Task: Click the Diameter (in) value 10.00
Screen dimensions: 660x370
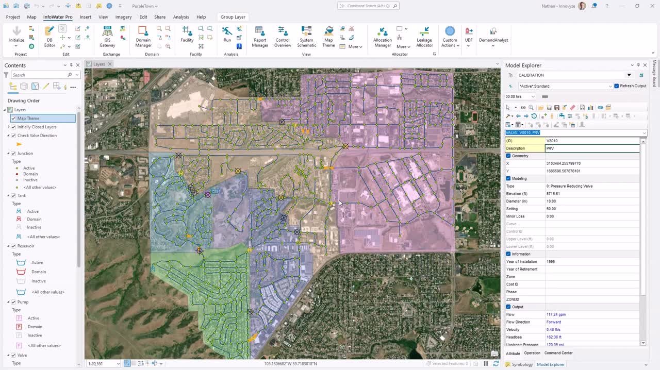Action: pyautogui.click(x=592, y=201)
